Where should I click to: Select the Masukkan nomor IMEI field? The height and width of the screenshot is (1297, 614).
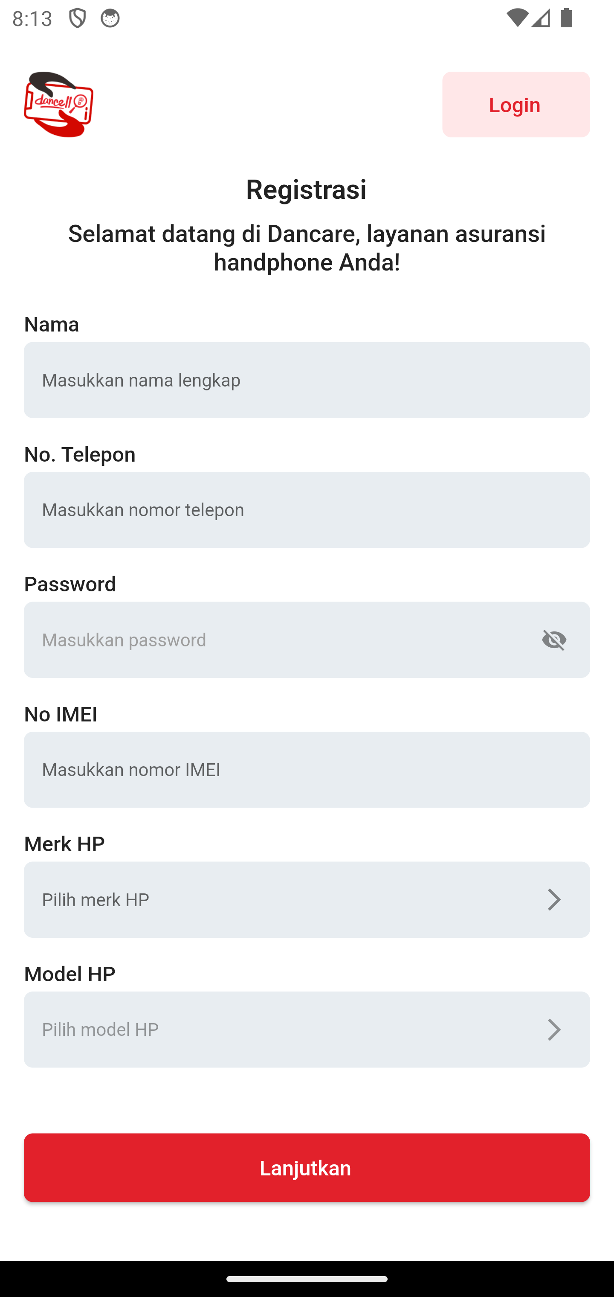coord(307,770)
